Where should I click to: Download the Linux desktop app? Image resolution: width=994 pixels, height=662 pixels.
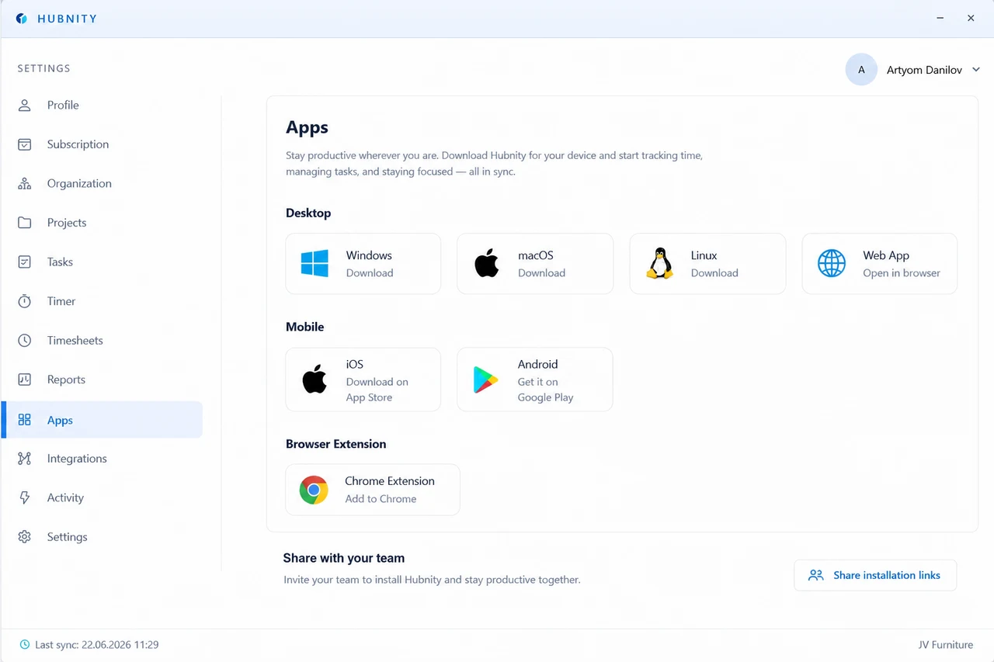(707, 264)
